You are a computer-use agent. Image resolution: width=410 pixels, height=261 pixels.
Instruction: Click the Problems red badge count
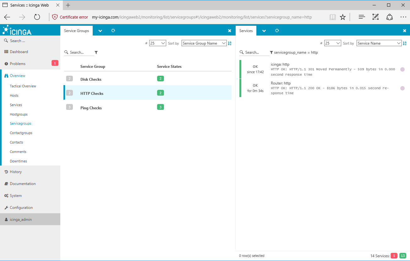pos(55,63)
